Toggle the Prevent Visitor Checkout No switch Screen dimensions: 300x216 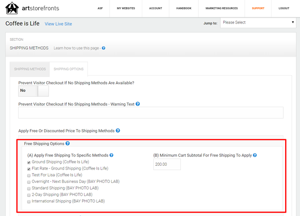pyautogui.click(x=34, y=91)
